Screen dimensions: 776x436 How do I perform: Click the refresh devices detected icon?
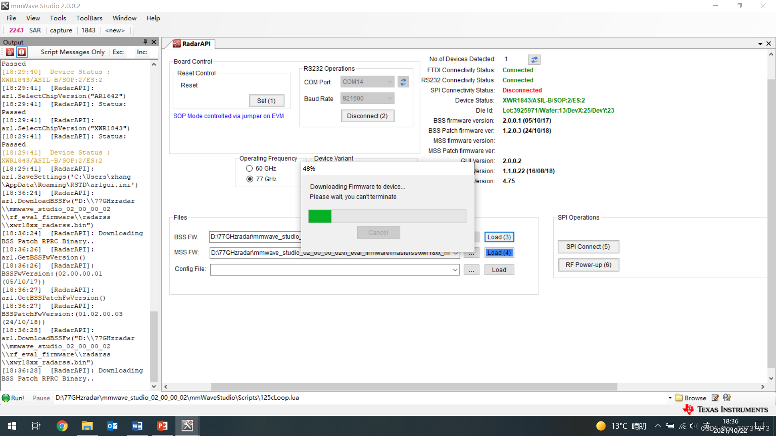(x=534, y=60)
